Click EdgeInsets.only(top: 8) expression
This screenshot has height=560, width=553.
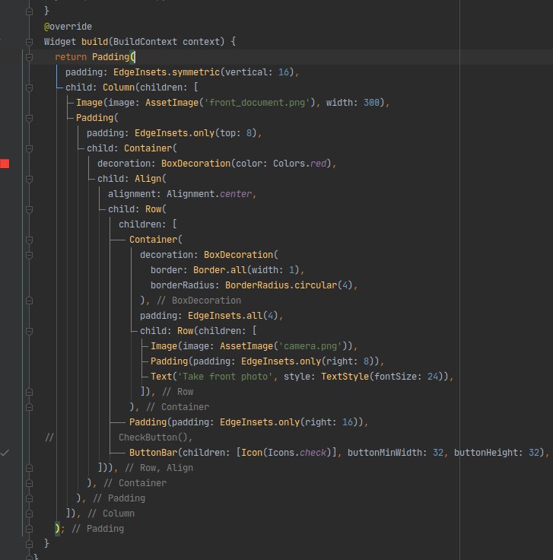[x=195, y=133]
